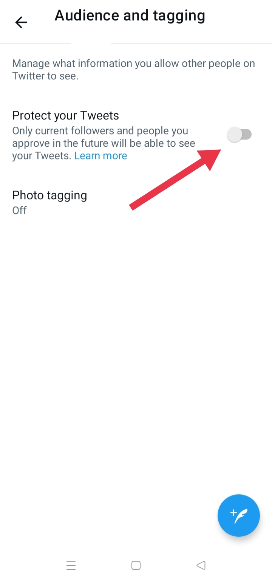Image resolution: width=272 pixels, height=582 pixels.
Task: Click the plus sign on the compose button
Action: (233, 513)
